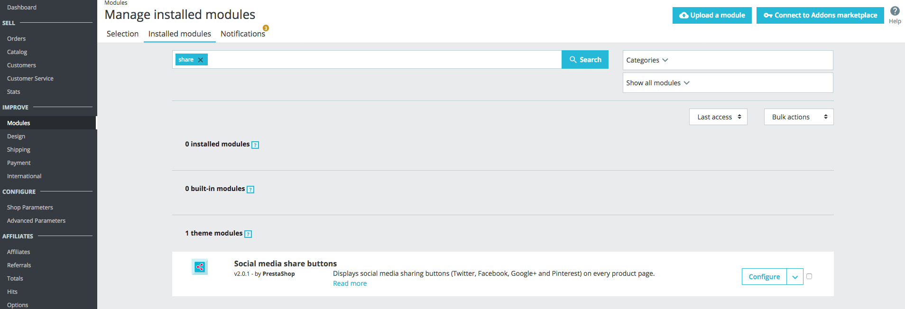Click the Social media share buttons module icon

tap(200, 267)
